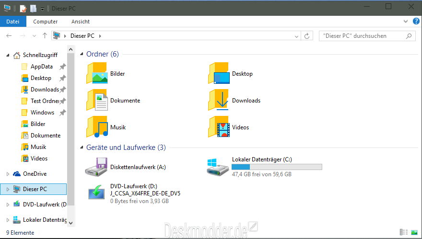The width and height of the screenshot is (422, 239).
Task: Open the Computer ribbon tab
Action: [x=45, y=22]
